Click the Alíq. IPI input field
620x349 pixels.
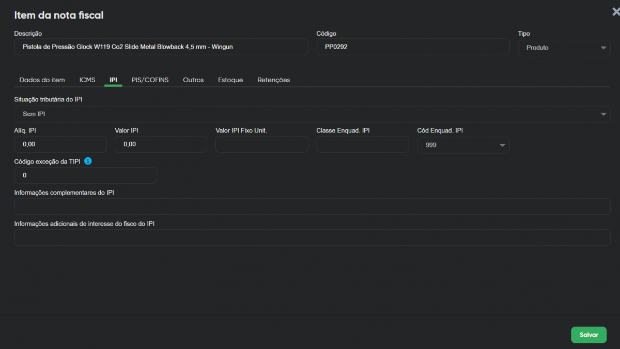60,144
